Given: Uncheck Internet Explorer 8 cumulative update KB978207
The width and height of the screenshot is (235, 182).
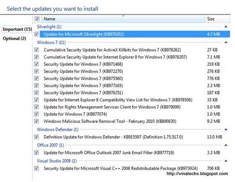Looking at the screenshot, I should click(x=37, y=57).
